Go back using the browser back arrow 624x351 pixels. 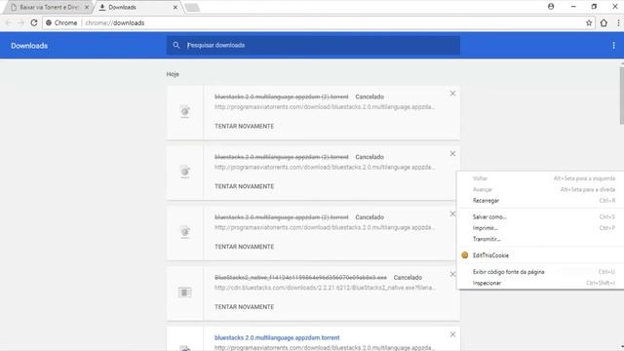8,22
